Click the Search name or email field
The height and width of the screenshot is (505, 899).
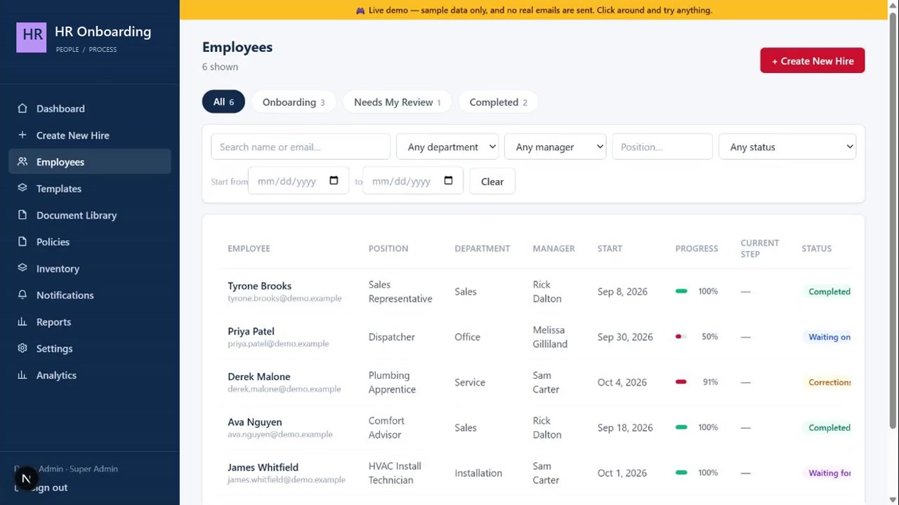(x=301, y=147)
